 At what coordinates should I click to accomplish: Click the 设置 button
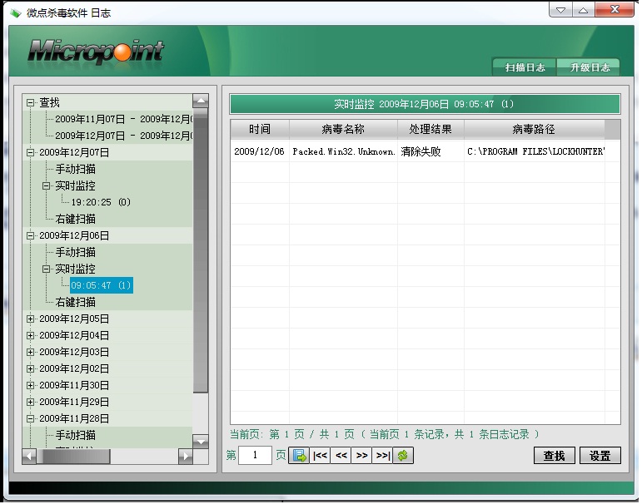click(600, 455)
